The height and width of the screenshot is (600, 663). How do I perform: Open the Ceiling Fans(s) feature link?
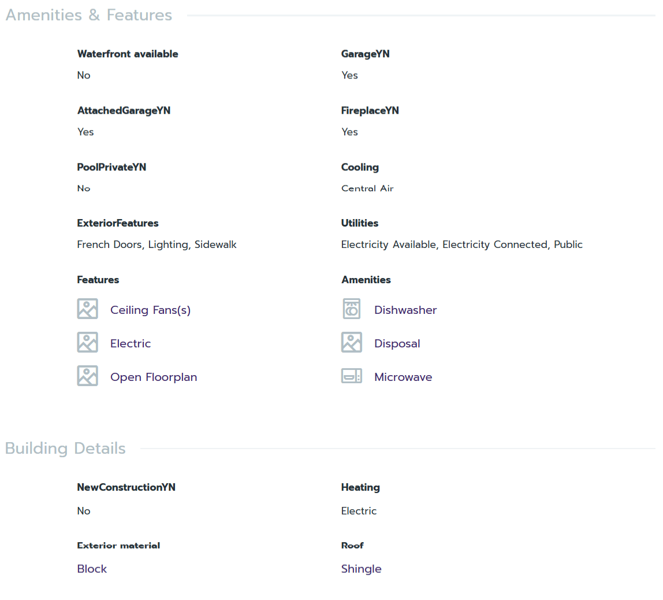pos(150,310)
